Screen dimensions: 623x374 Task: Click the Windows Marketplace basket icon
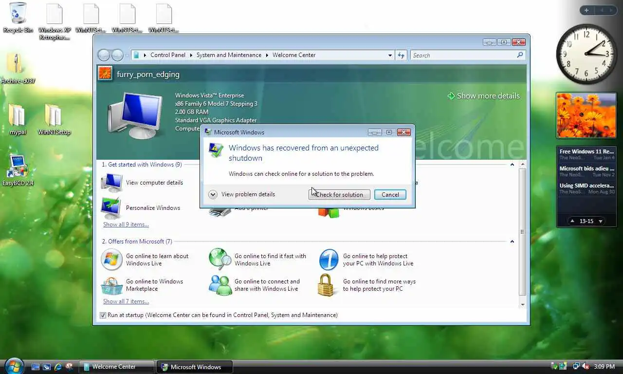[111, 285]
